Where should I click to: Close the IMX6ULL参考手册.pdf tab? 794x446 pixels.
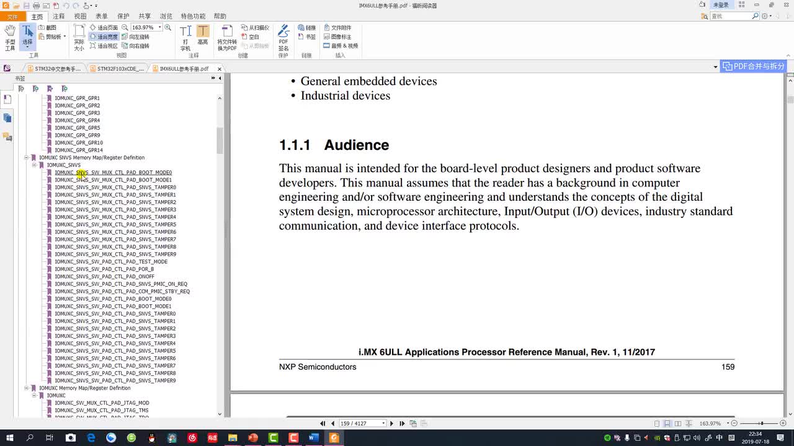(x=219, y=69)
